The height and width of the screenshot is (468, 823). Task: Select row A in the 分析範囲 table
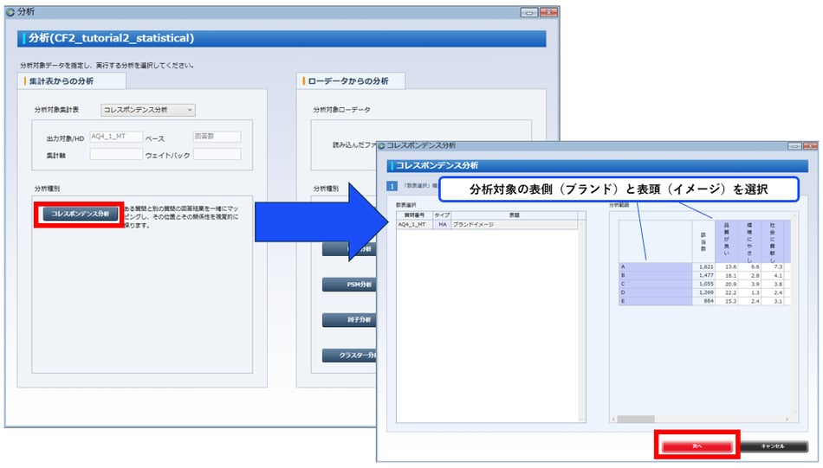pyautogui.click(x=655, y=266)
